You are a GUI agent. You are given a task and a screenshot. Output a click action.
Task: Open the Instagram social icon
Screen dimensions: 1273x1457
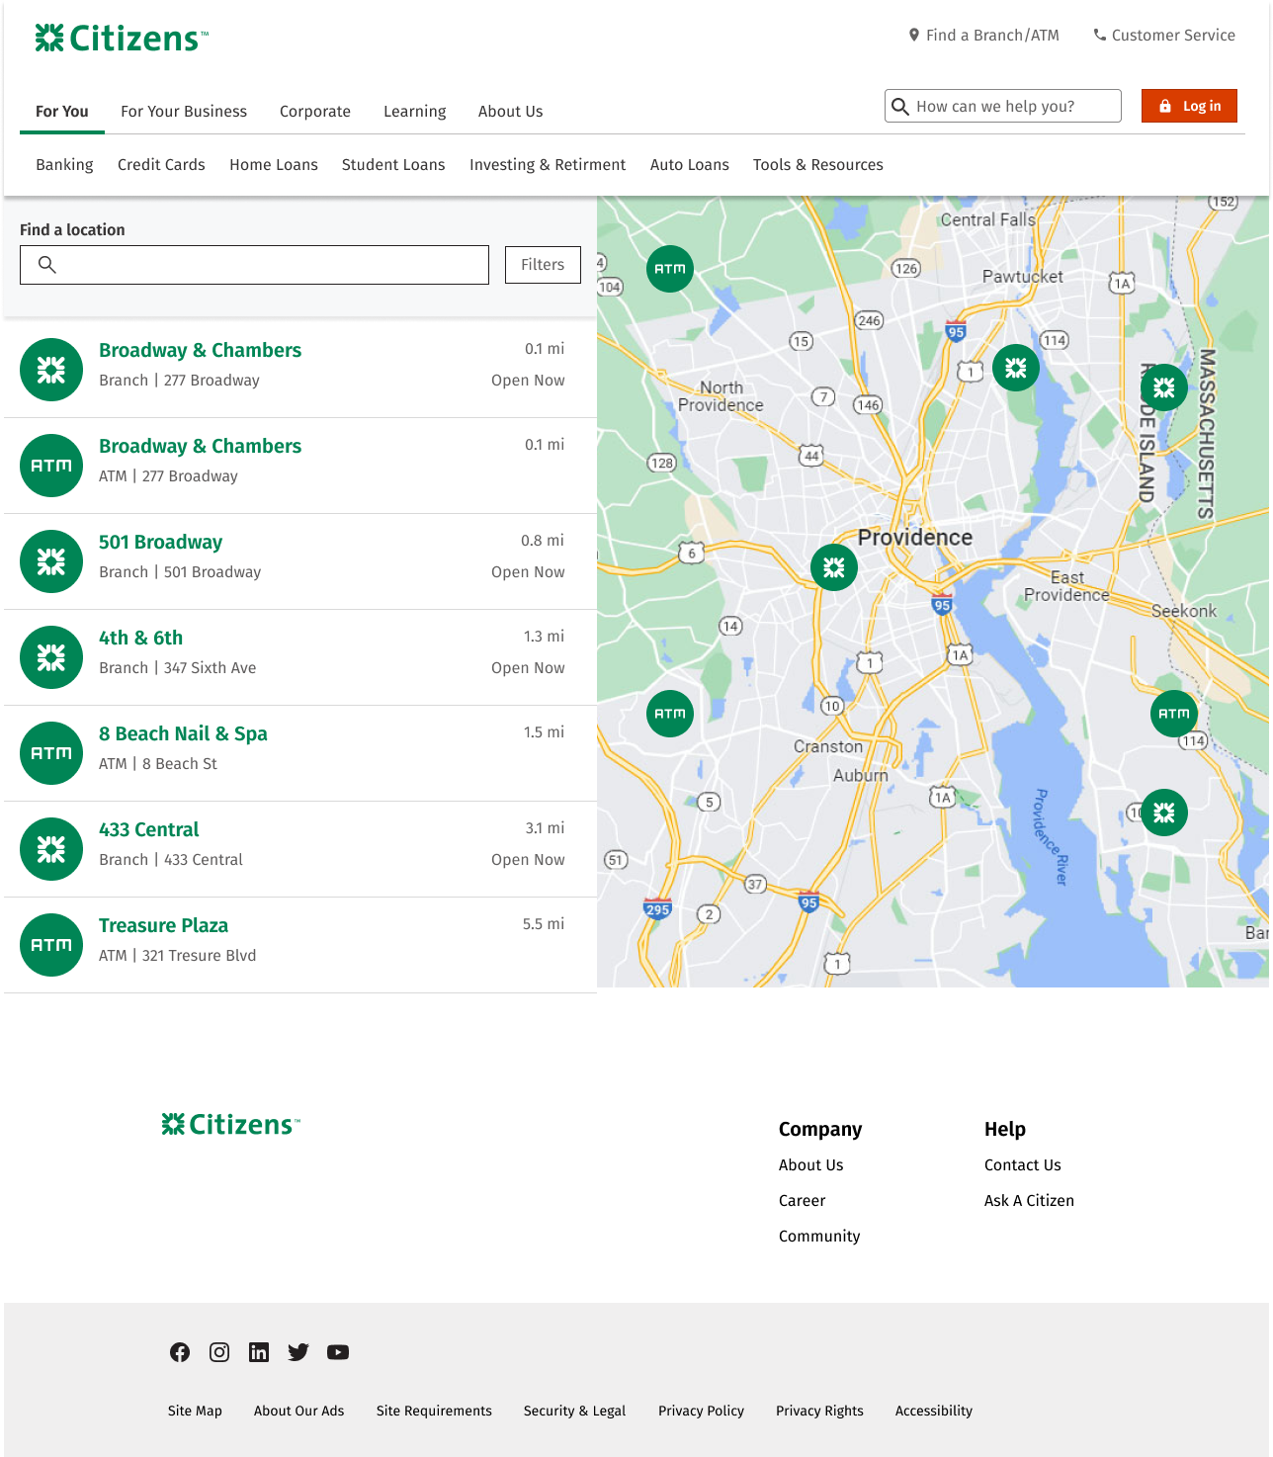click(219, 1352)
